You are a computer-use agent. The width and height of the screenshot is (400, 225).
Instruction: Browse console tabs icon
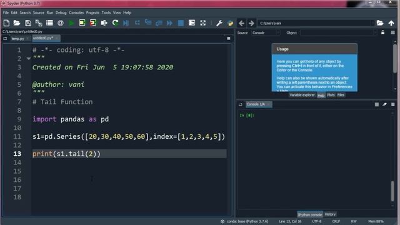pyautogui.click(x=240, y=104)
